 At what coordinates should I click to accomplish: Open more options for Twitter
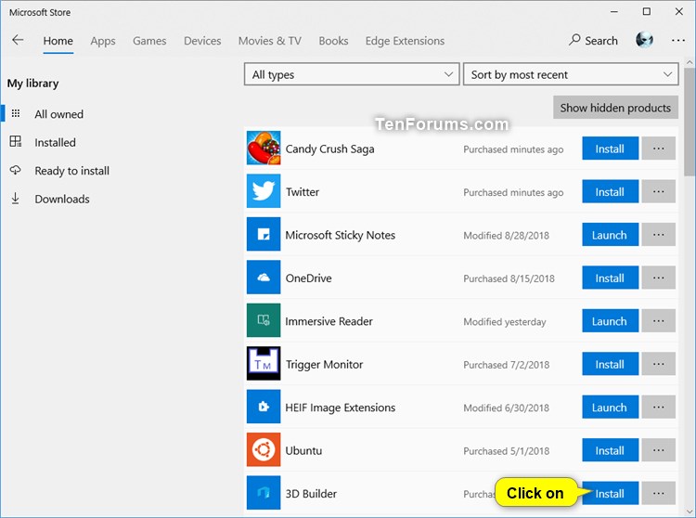[x=659, y=191]
